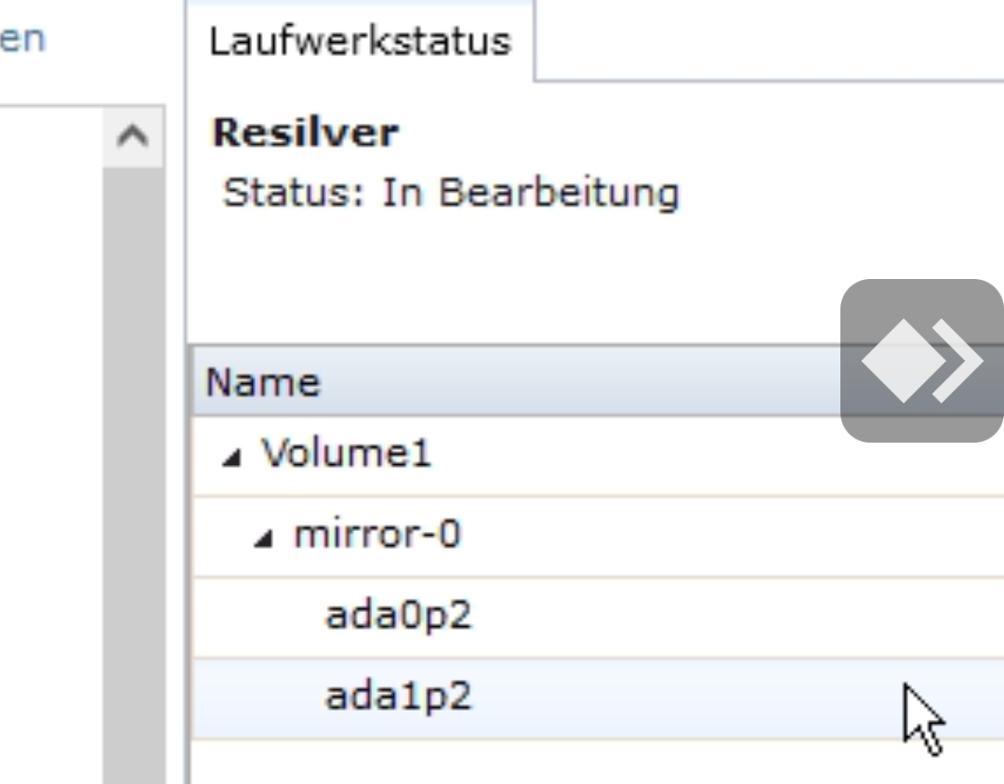
Task: Click the chevron arrow in the AnyDesk overlay
Action: tap(958, 361)
